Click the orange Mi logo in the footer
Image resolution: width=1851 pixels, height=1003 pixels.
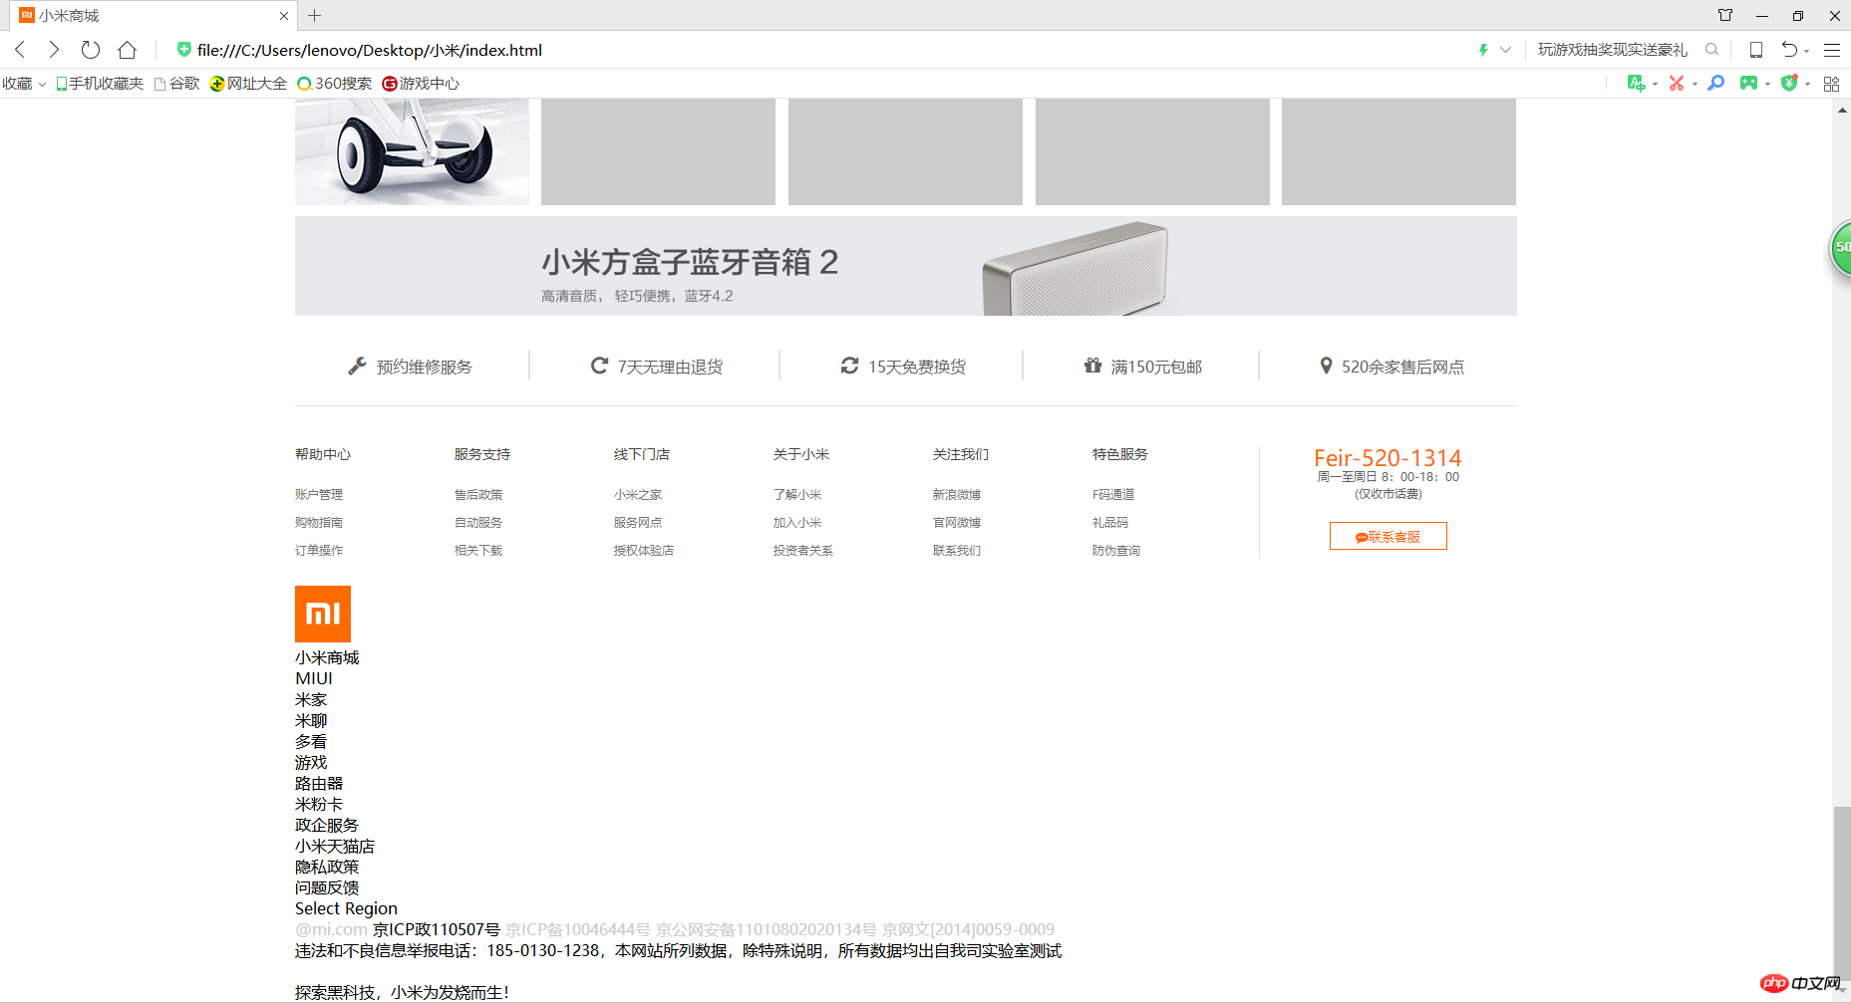click(323, 614)
